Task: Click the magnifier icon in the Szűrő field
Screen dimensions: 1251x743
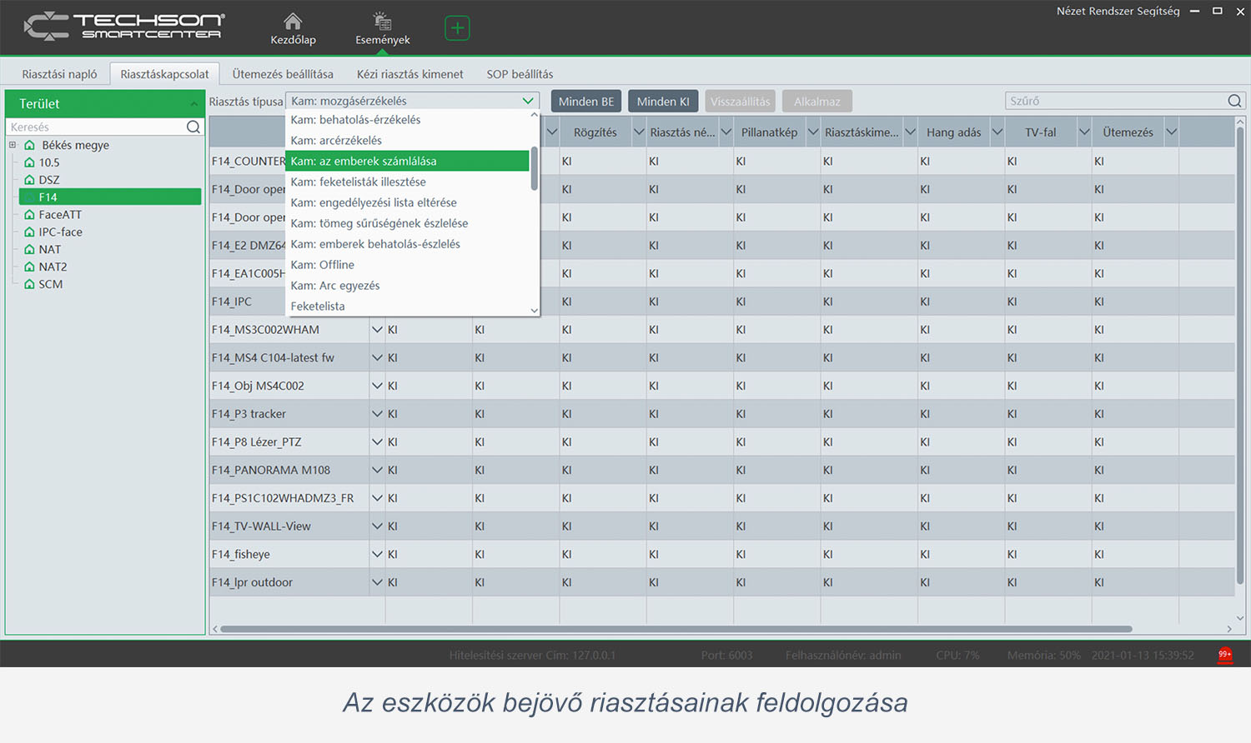Action: pyautogui.click(x=1234, y=101)
